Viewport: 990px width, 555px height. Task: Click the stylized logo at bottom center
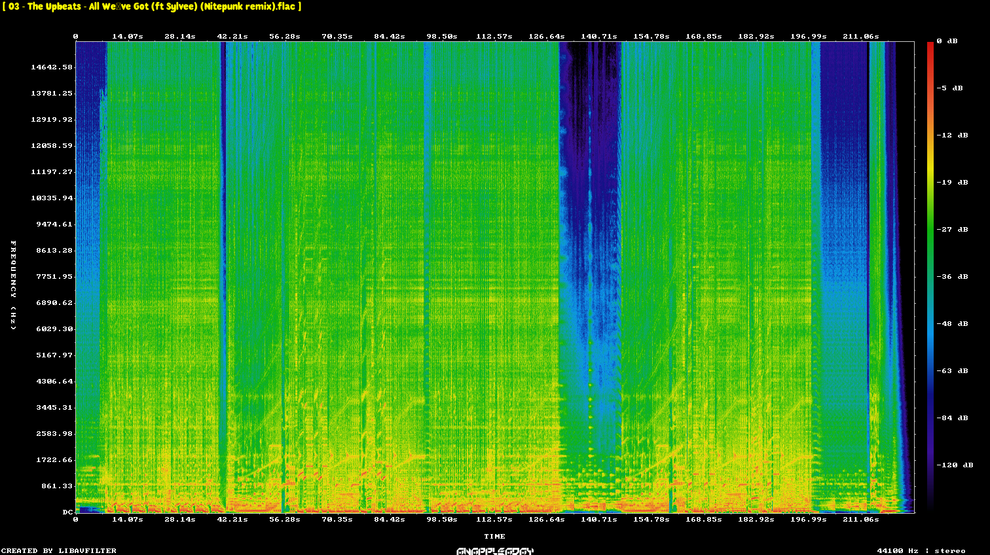click(x=494, y=551)
